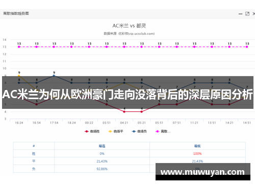Click the 12 y-axis label
Screen dimensions: 255x185
pyautogui.click(x=5, y=54)
